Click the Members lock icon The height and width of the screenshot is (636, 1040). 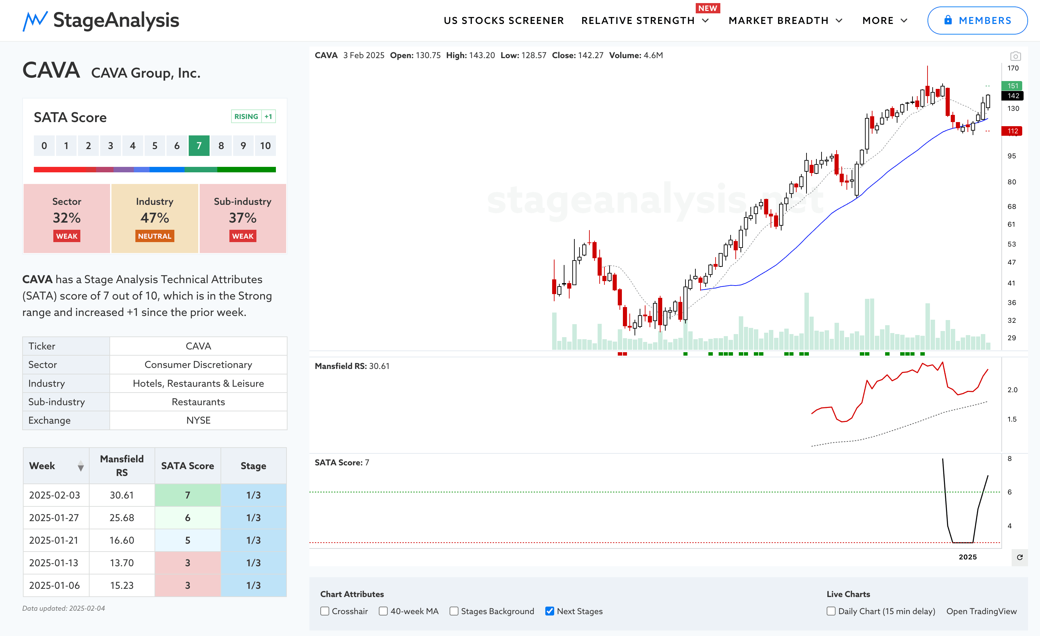click(948, 20)
